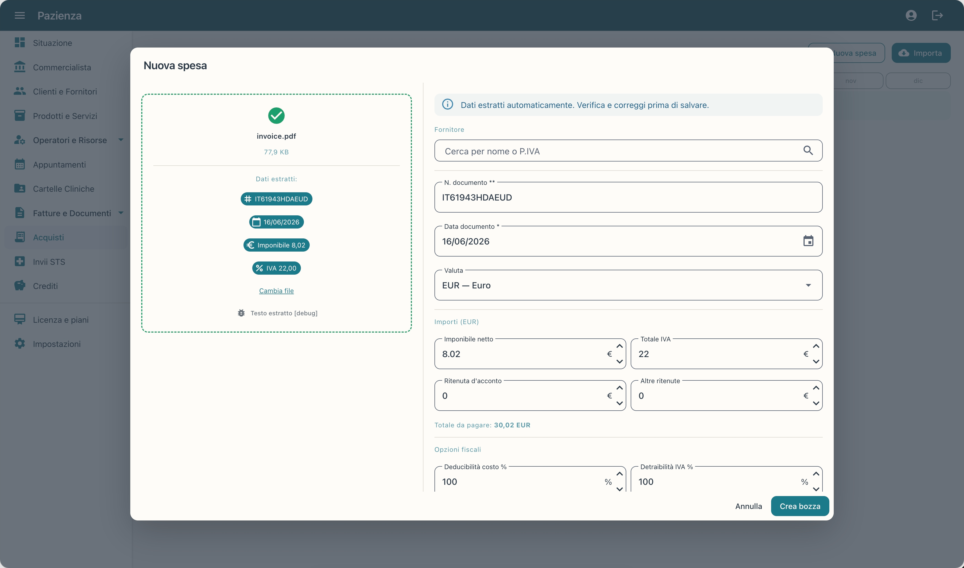964x568 pixels.
Task: Click the Crea bozza button
Action: 800,506
